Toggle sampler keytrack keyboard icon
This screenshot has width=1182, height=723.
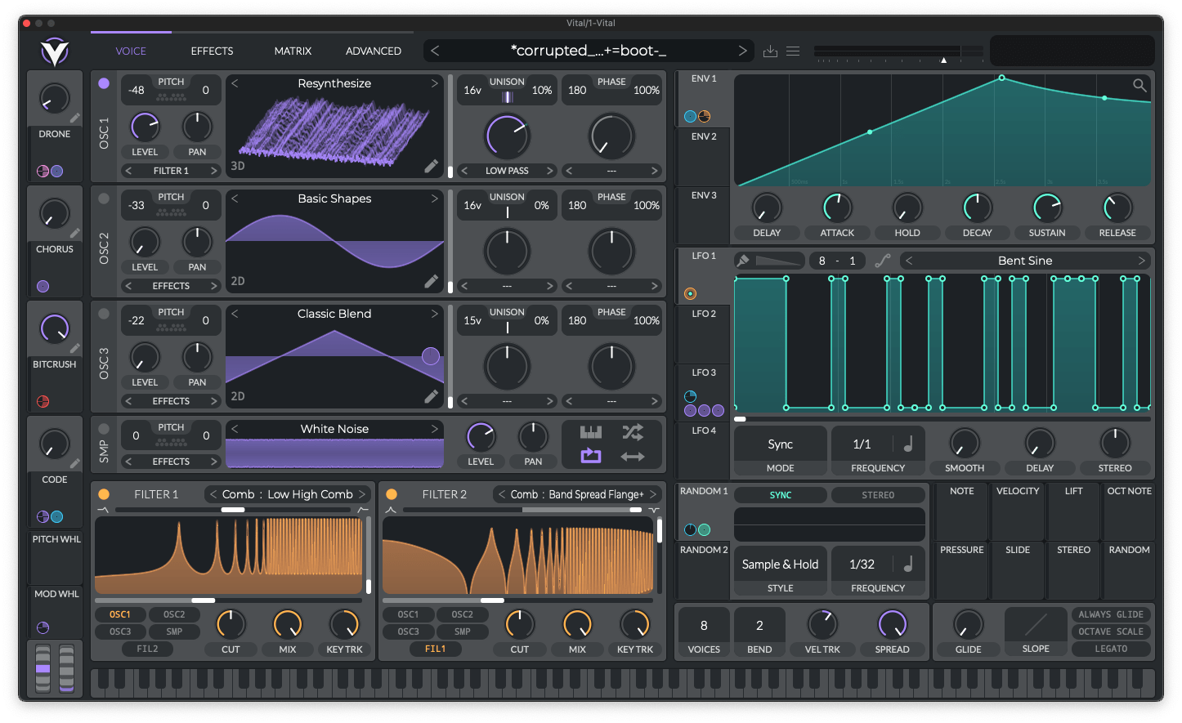click(591, 432)
